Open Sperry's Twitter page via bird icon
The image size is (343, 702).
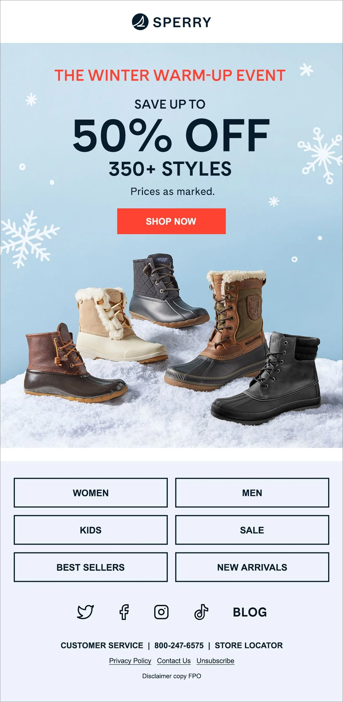[x=85, y=612]
